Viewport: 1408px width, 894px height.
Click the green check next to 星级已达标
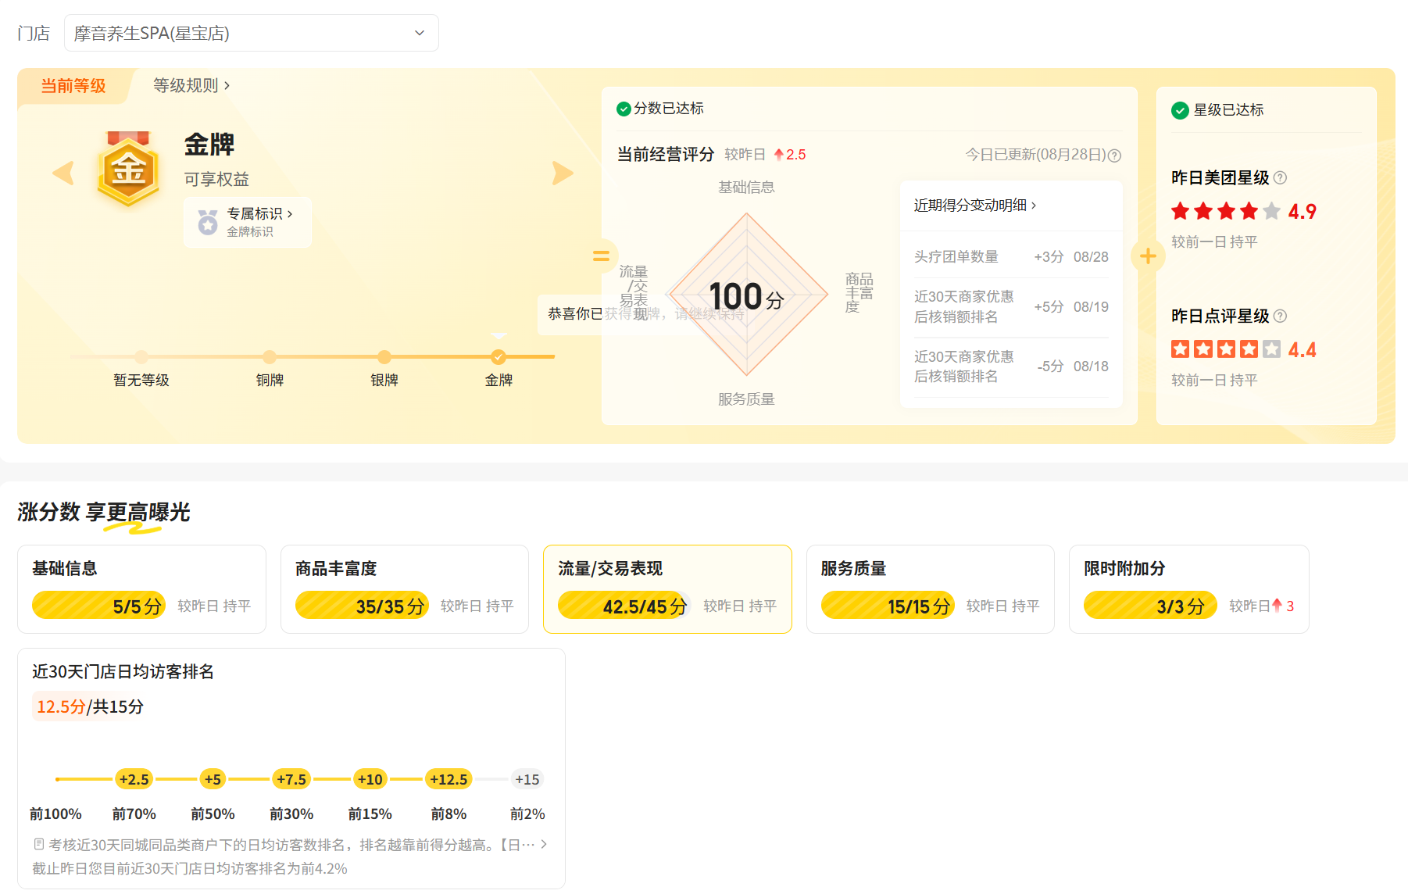[x=1180, y=110]
